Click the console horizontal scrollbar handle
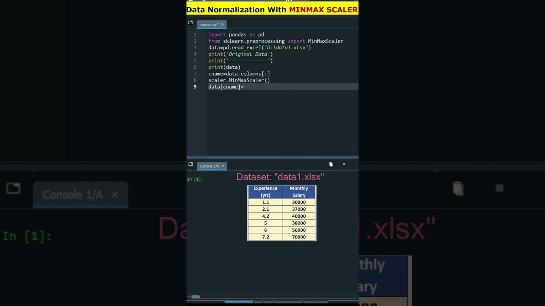Image resolution: width=545 pixels, height=306 pixels. pyautogui.click(x=195, y=297)
